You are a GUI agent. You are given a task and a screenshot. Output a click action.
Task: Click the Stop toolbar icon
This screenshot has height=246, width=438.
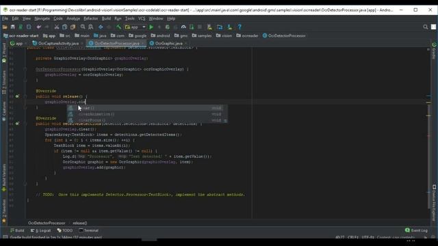pos(200,27)
